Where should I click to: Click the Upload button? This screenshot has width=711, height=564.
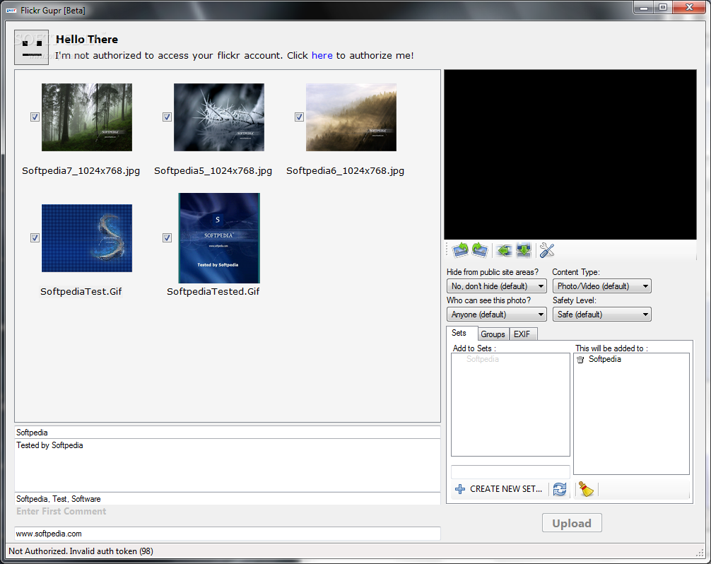point(572,523)
